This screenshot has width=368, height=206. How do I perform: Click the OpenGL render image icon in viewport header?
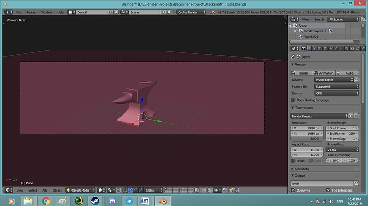pos(231,190)
